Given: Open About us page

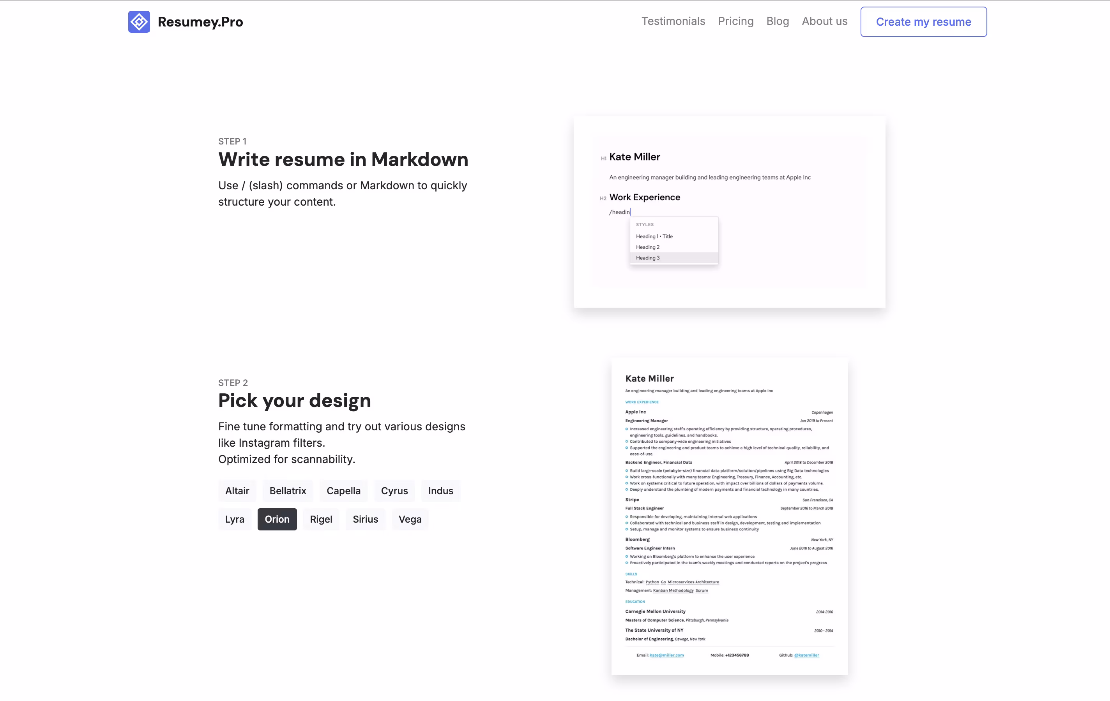Looking at the screenshot, I should [x=824, y=21].
